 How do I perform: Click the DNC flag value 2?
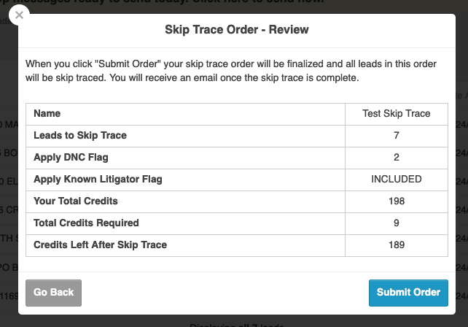click(397, 158)
